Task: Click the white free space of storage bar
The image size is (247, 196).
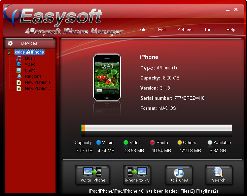Action: point(158,128)
